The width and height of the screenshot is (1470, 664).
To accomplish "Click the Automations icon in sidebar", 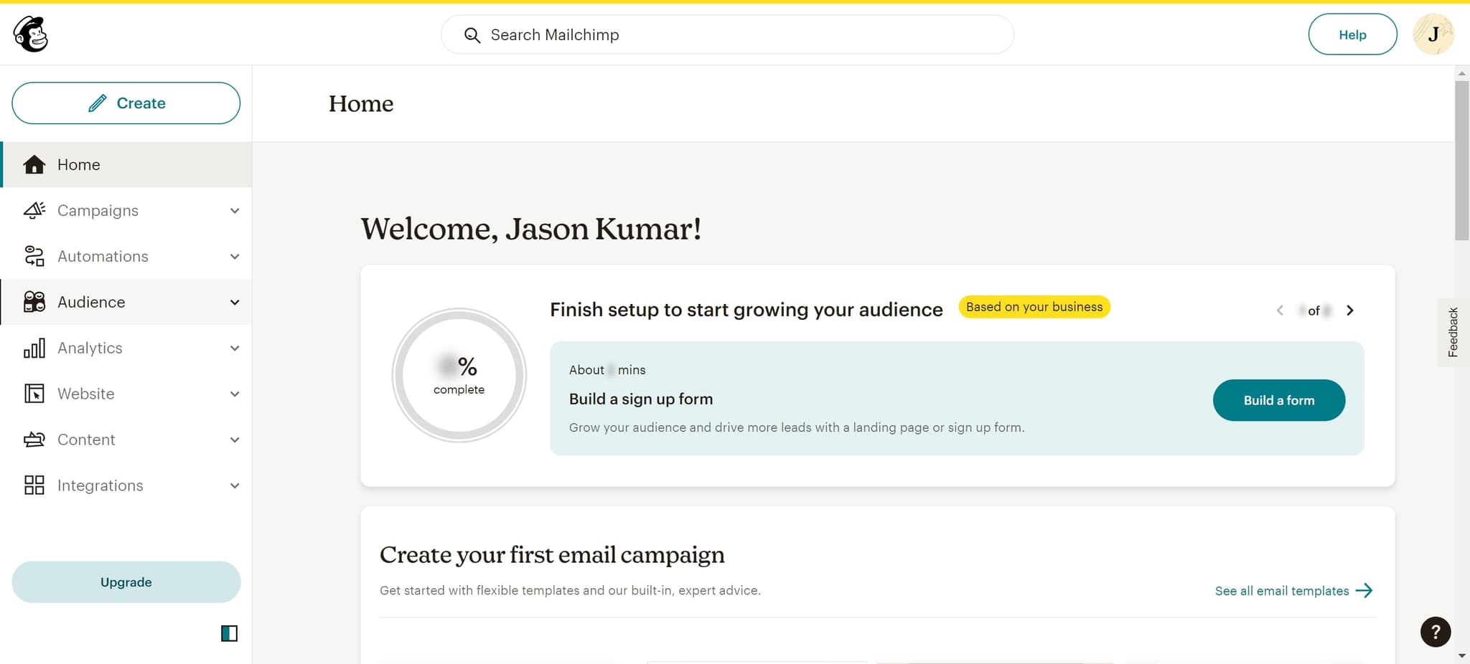I will click(34, 256).
